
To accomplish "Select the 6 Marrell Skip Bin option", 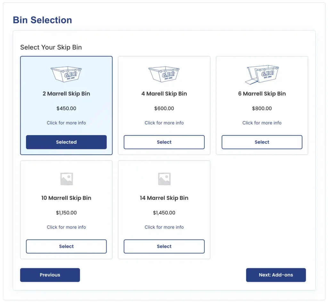I will point(262,142).
